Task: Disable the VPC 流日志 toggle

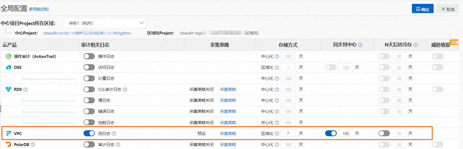Action: tap(89, 134)
